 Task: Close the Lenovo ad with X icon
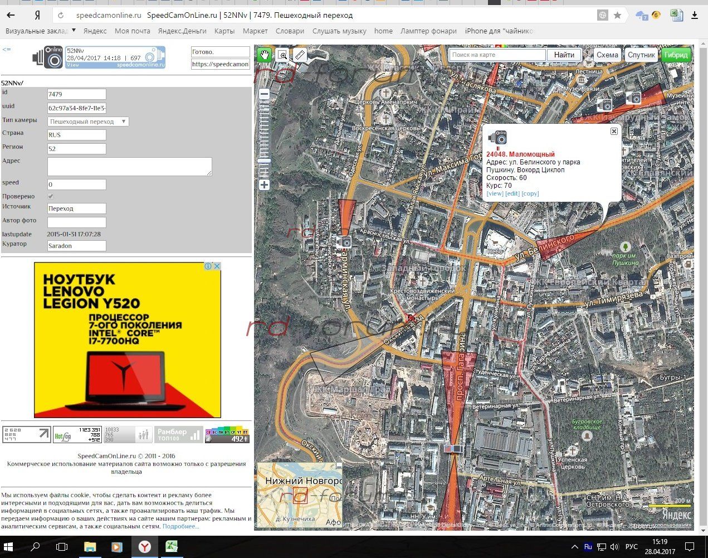(217, 266)
